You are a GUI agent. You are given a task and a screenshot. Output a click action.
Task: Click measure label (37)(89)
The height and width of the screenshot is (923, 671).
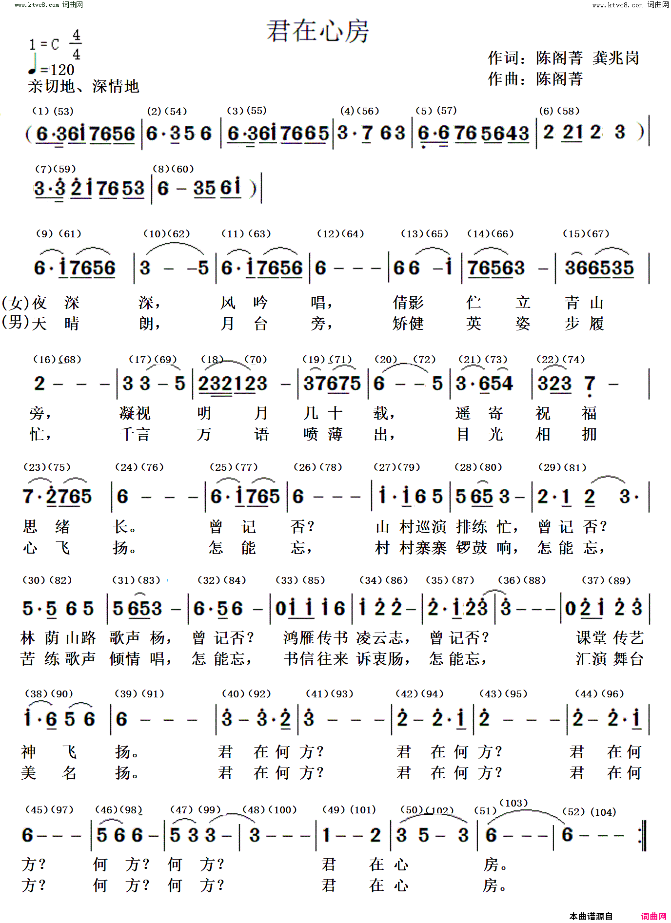607,580
